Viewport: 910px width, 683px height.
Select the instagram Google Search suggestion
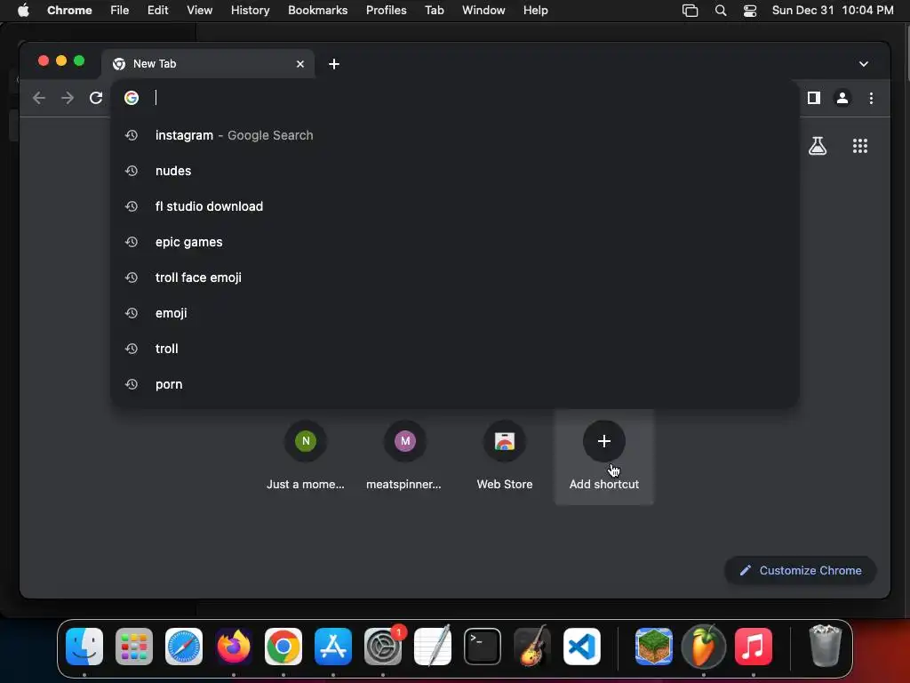click(454, 135)
